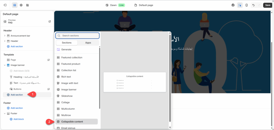Open FAQ preview in new window
This screenshot has width=274, height=130.
coord(50,21)
